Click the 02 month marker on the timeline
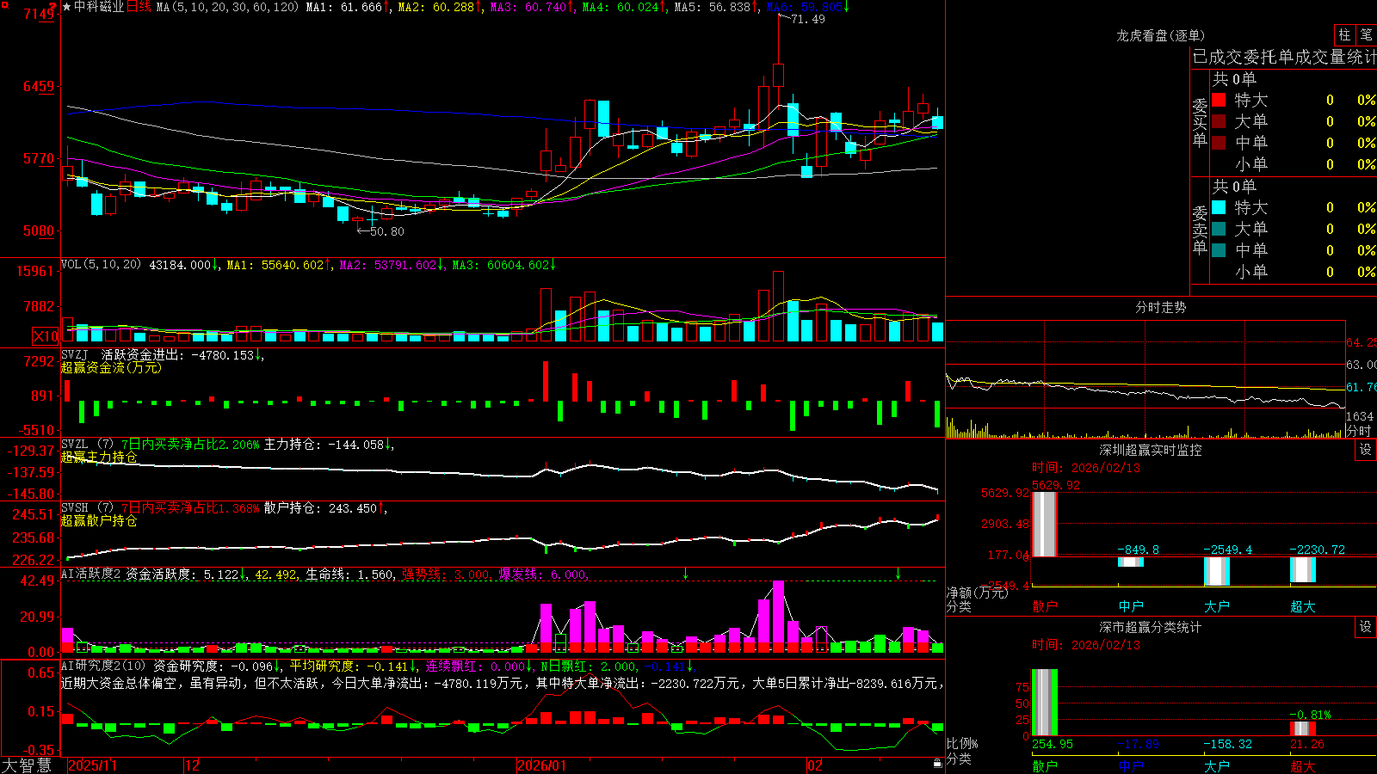The image size is (1377, 774). pyautogui.click(x=815, y=765)
